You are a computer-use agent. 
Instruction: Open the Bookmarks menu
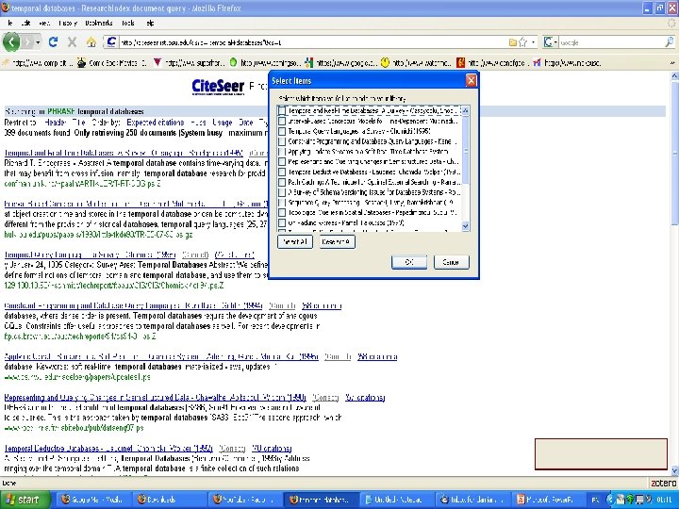[99, 23]
